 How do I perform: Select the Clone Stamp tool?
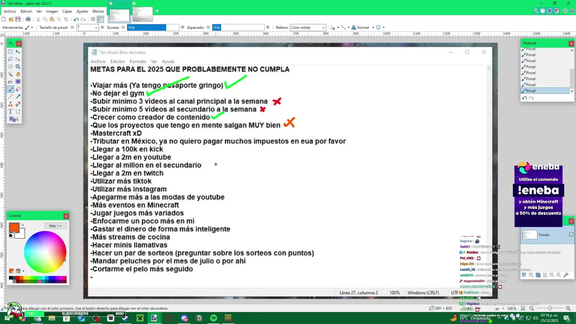click(x=10, y=104)
